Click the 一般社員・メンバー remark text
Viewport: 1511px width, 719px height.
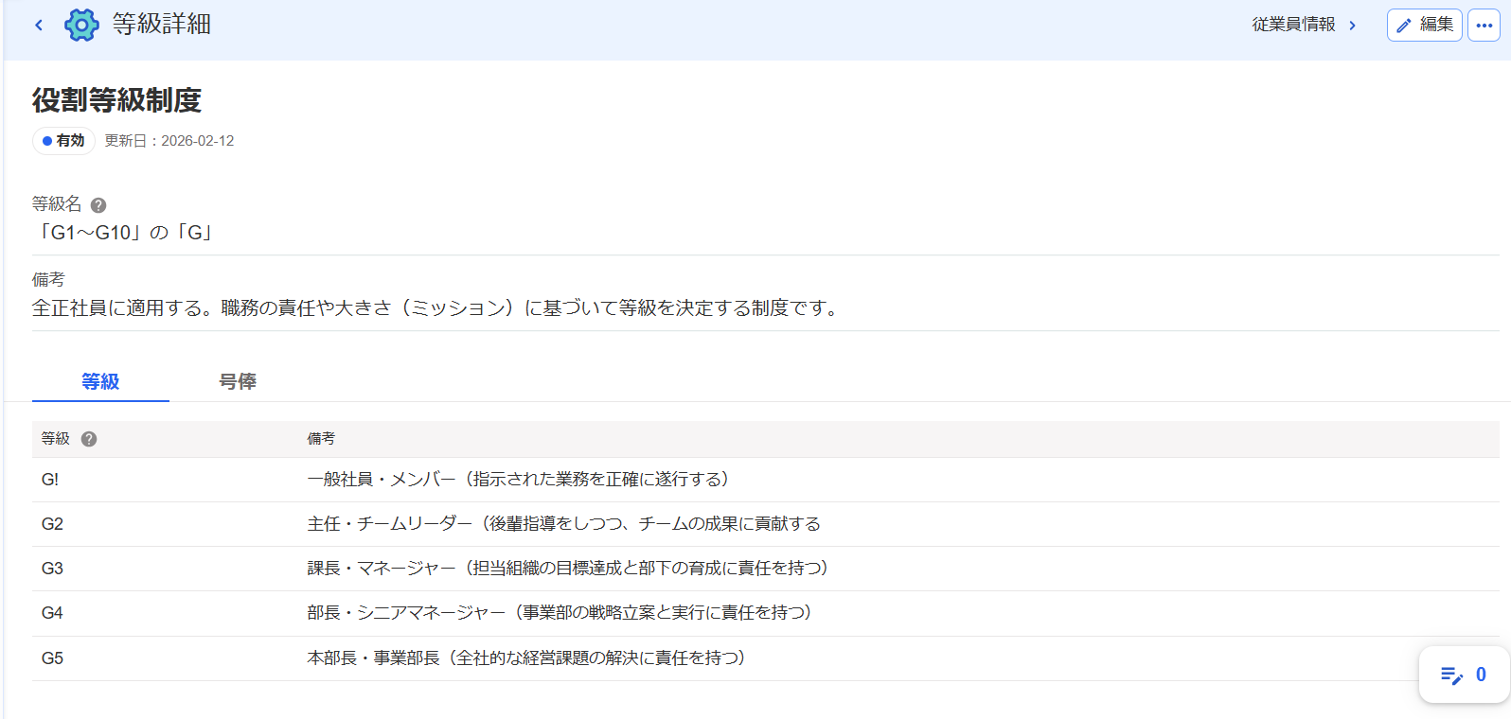(518, 480)
